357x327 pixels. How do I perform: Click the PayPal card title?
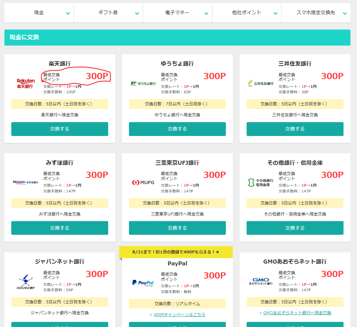click(177, 264)
